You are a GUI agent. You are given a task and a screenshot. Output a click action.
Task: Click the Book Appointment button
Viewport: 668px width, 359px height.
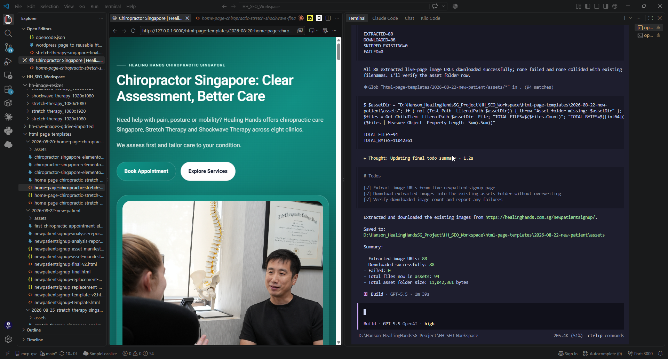(146, 171)
